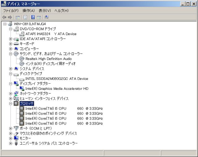Select Intel(R) Graphics Media Accelerator HD

[x=57, y=89]
